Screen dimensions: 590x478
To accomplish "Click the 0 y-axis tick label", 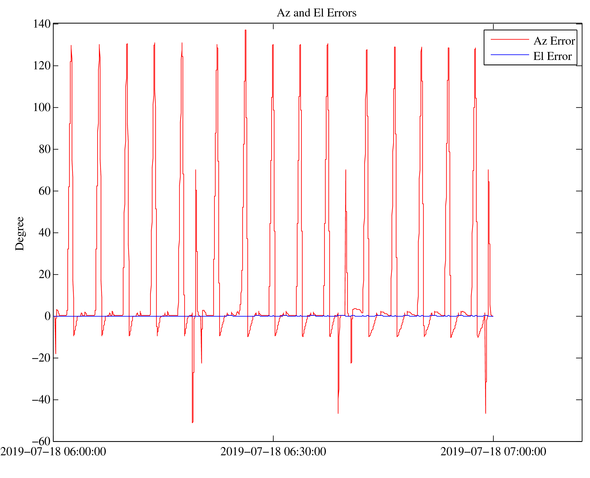I will (x=47, y=316).
